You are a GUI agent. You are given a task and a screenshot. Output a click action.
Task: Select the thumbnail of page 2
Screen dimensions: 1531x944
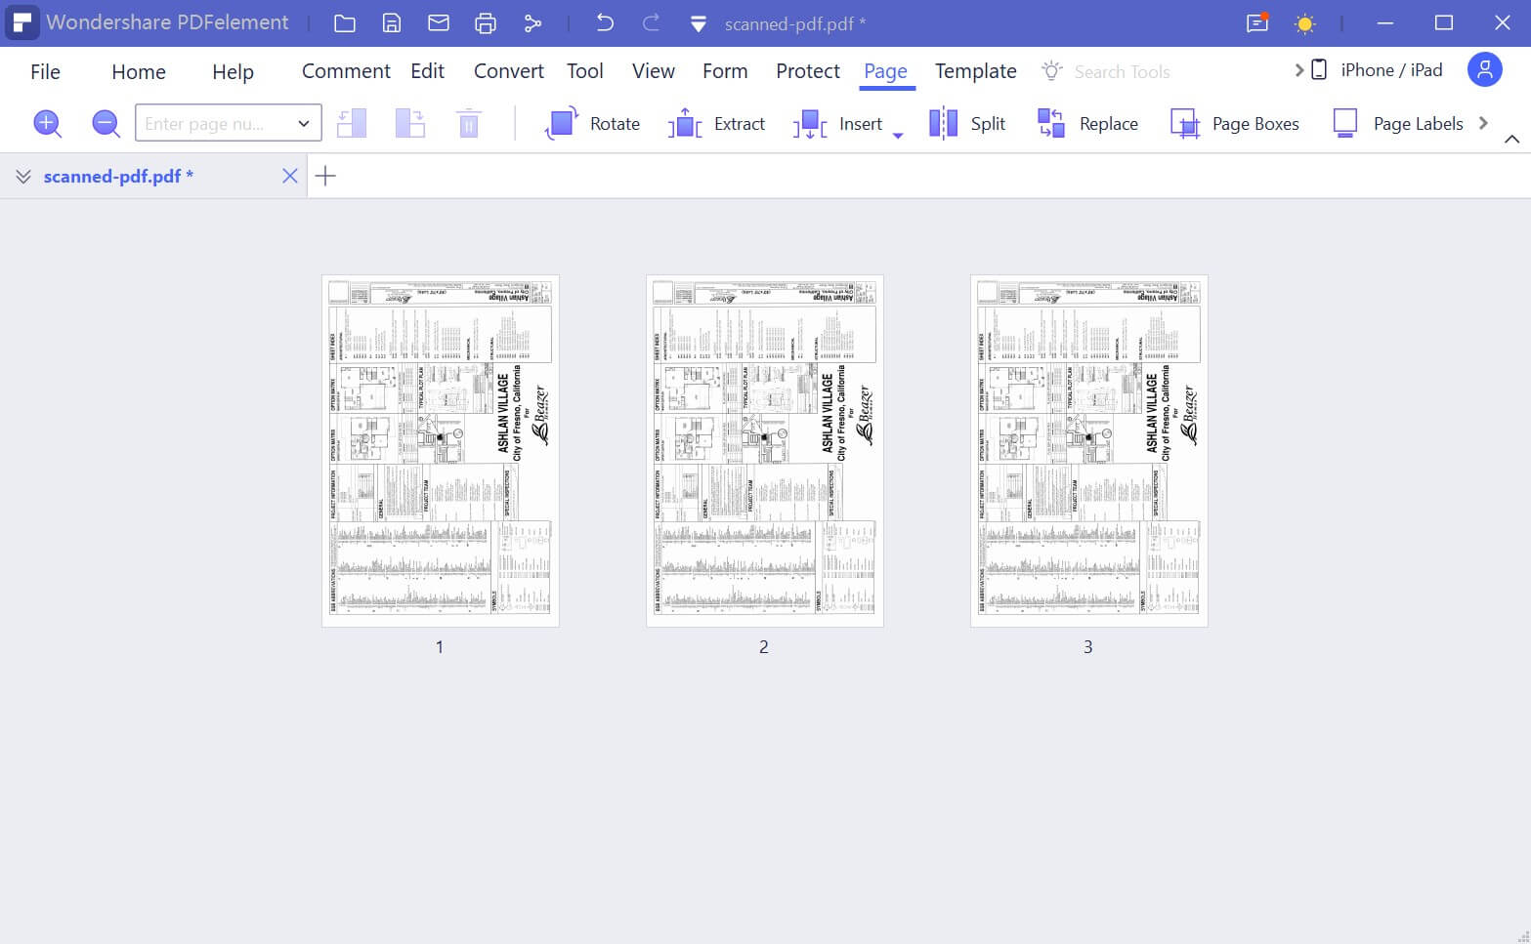(763, 449)
